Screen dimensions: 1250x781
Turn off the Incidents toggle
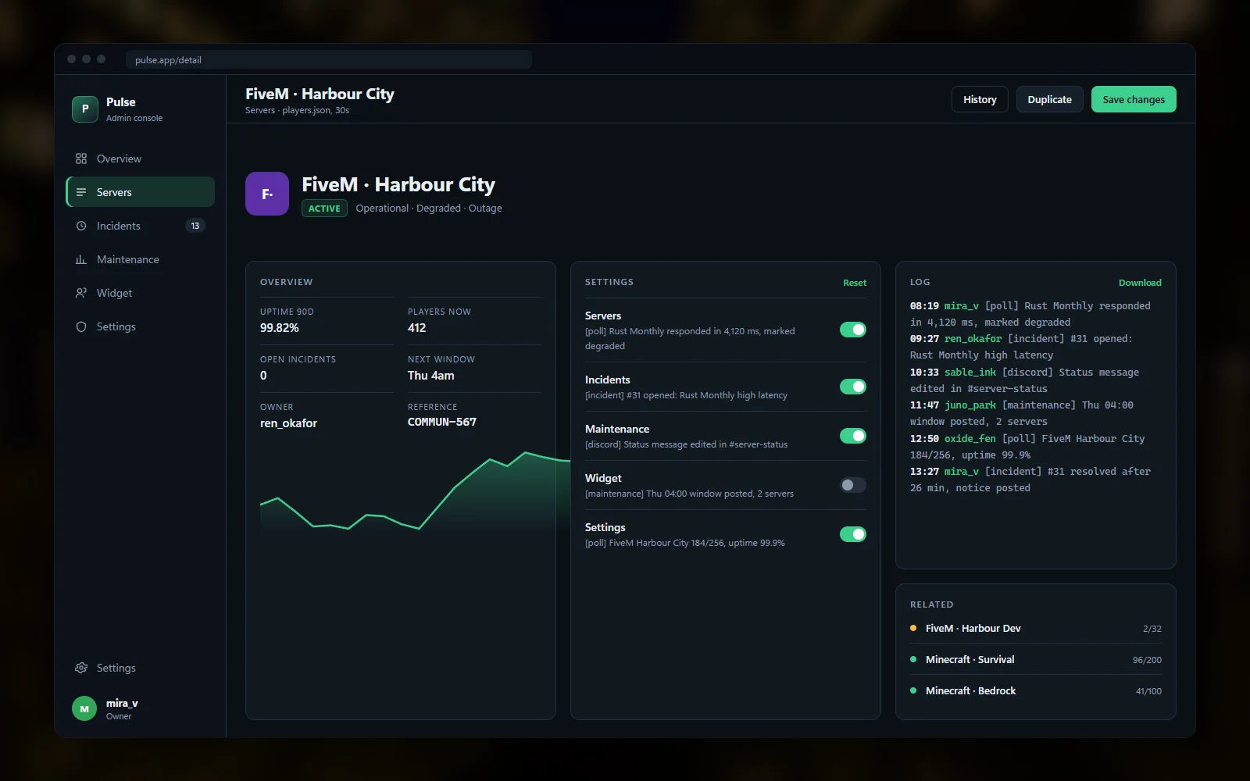coord(853,387)
